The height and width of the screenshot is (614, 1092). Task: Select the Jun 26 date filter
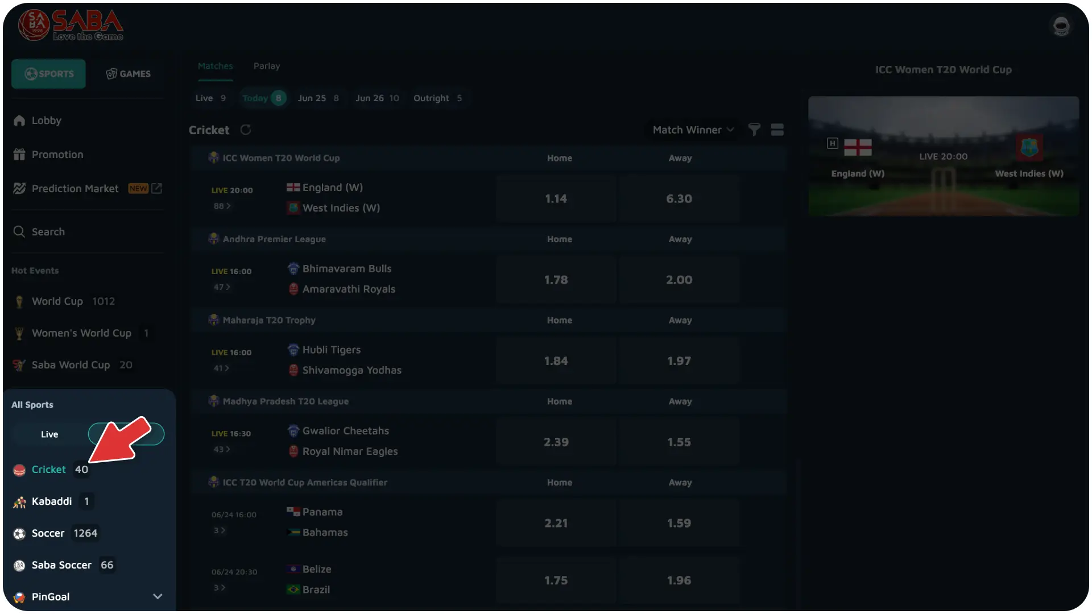377,98
